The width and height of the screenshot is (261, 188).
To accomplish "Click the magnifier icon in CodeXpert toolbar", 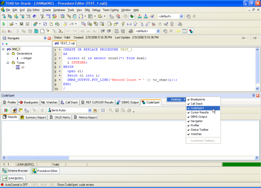I will click(110, 110).
